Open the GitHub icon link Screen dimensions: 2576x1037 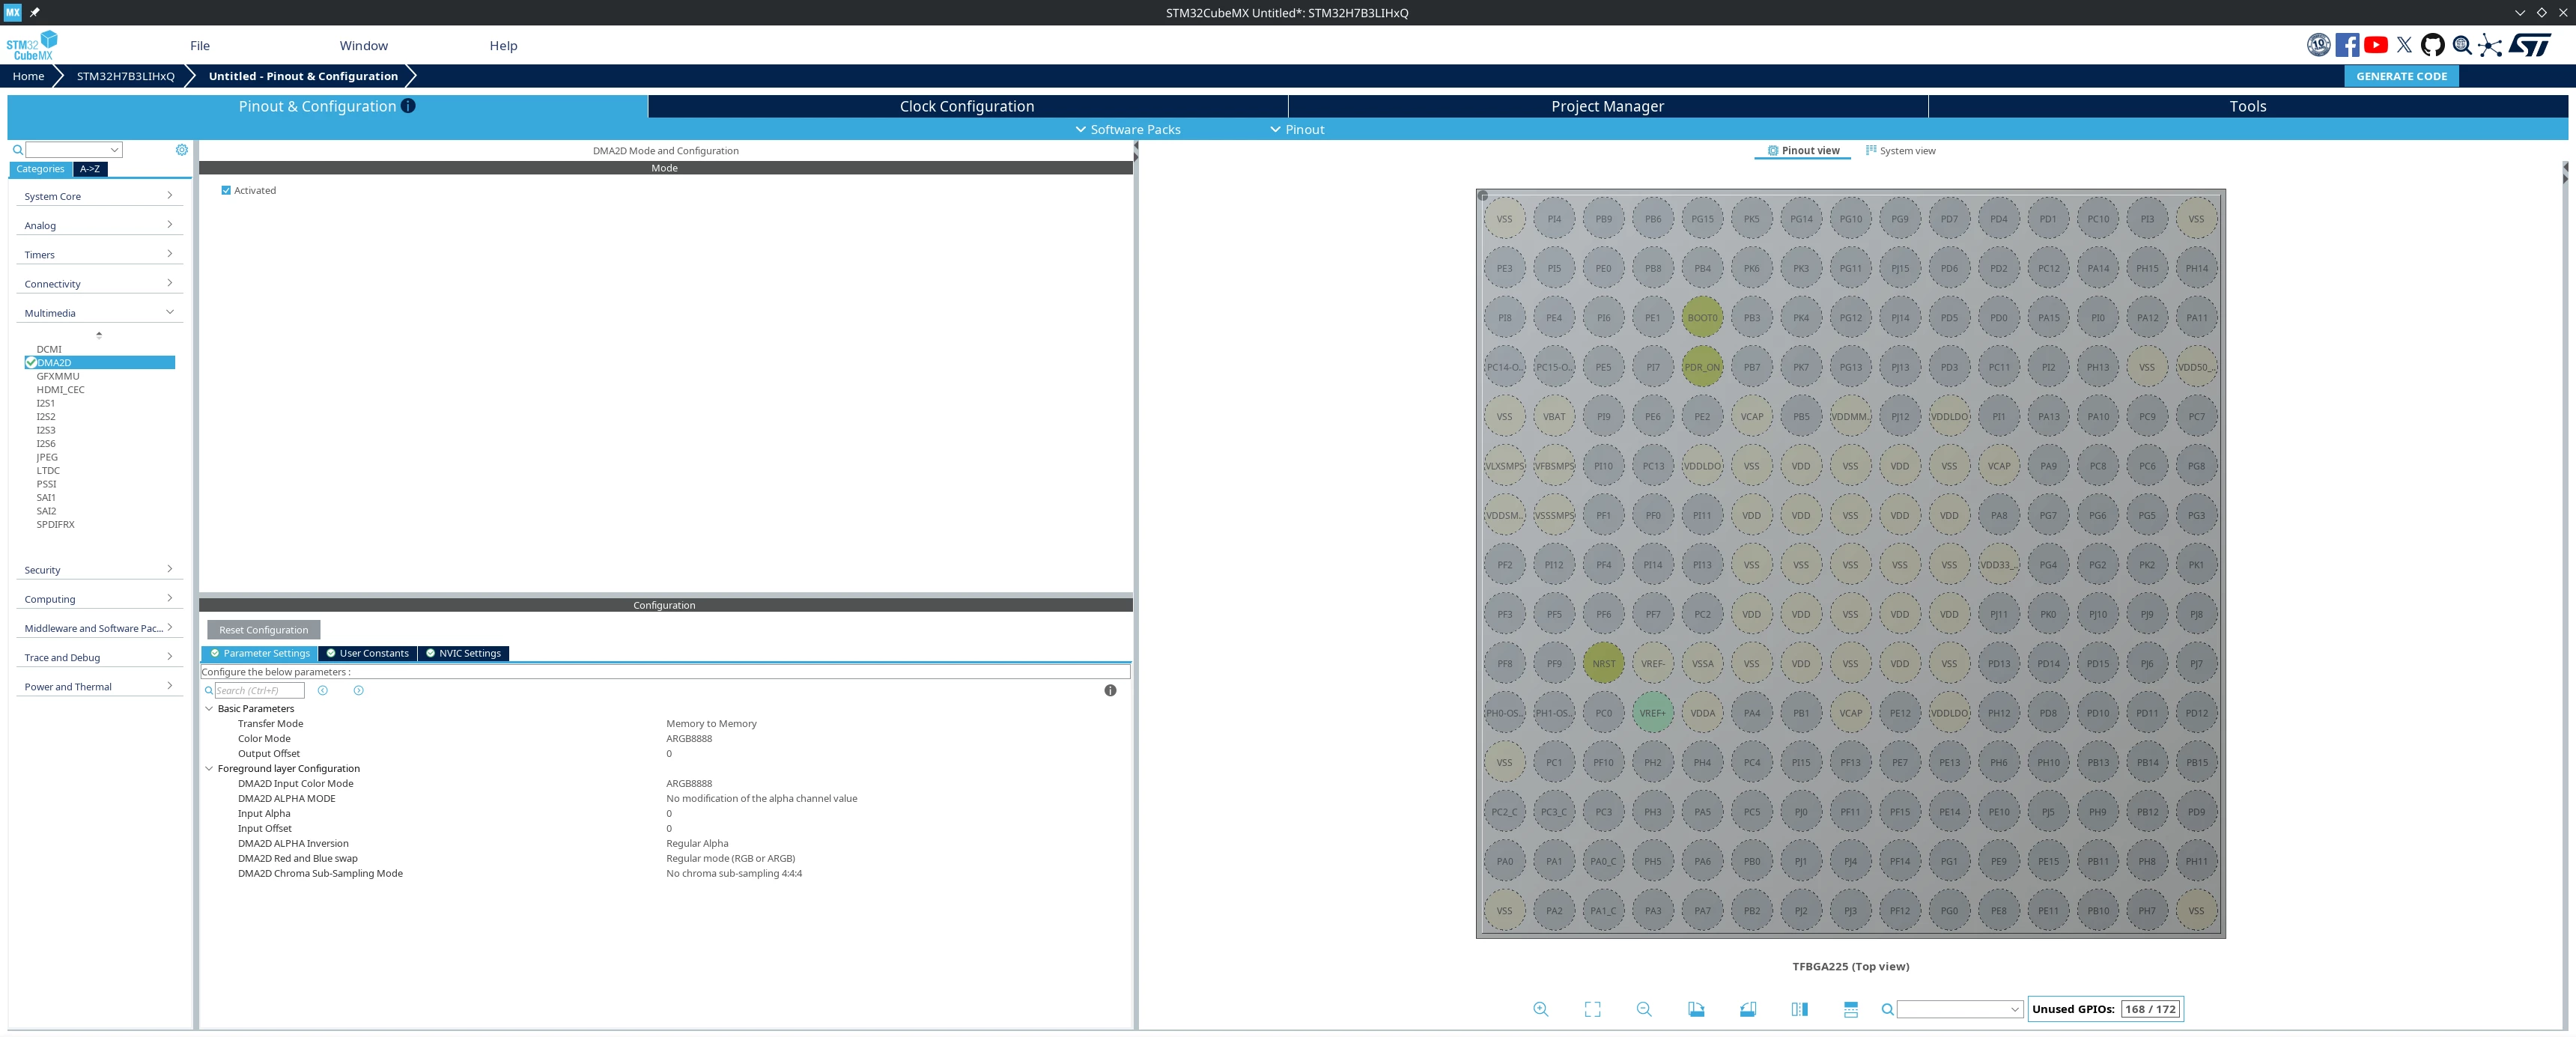[x=2433, y=45]
